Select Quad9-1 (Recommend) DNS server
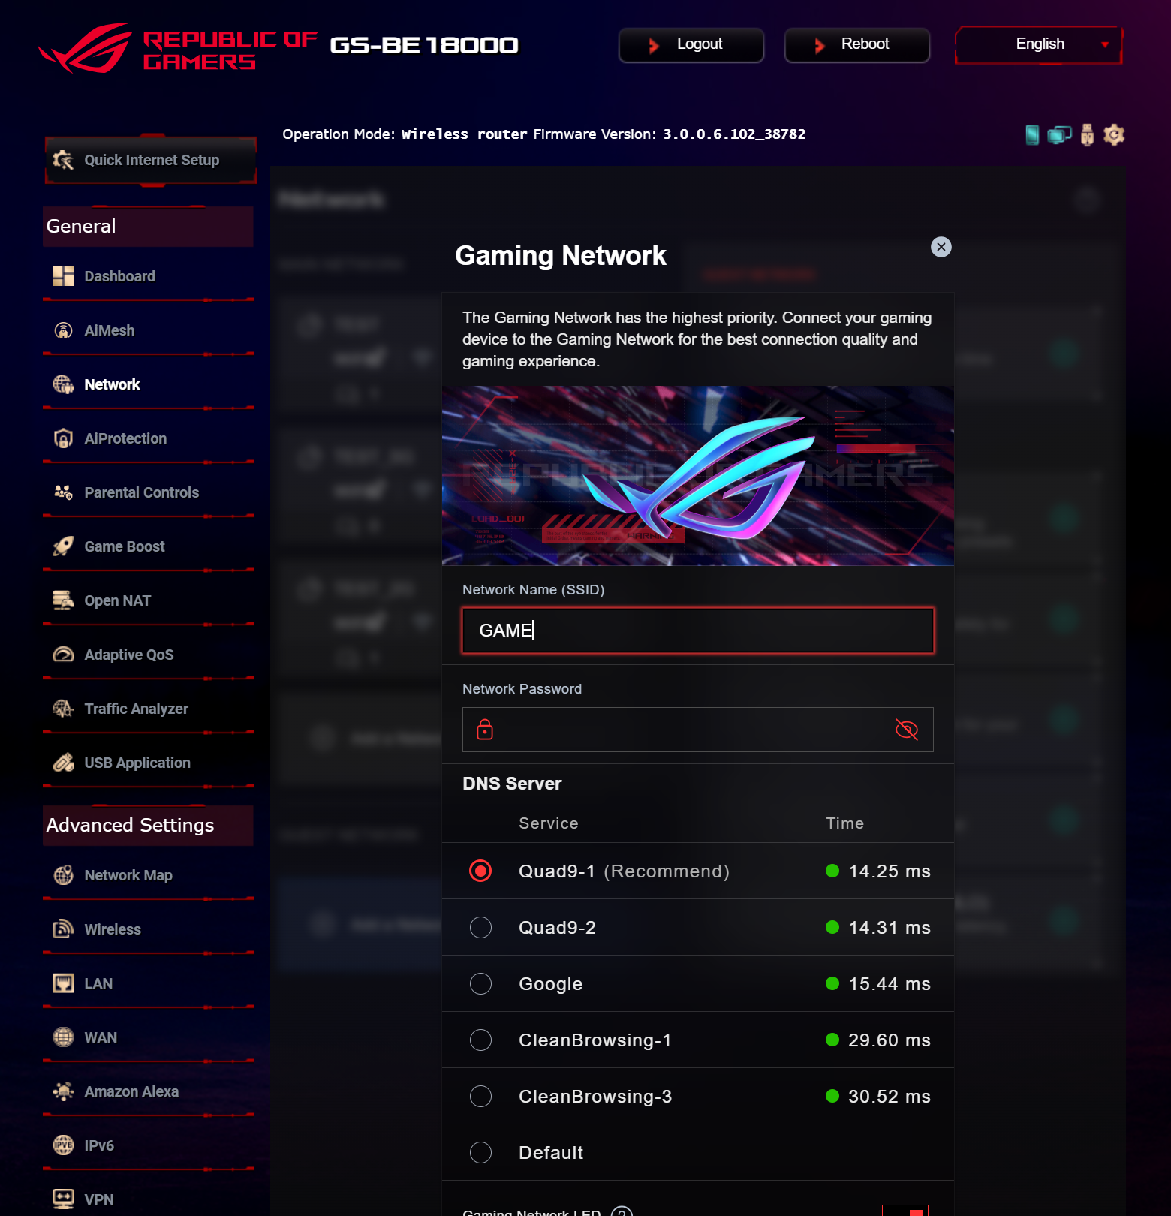 coord(480,871)
